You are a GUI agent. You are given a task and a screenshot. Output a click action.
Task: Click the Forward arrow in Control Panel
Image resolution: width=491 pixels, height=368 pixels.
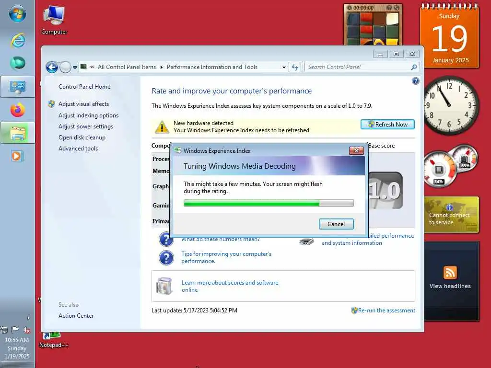coord(65,67)
